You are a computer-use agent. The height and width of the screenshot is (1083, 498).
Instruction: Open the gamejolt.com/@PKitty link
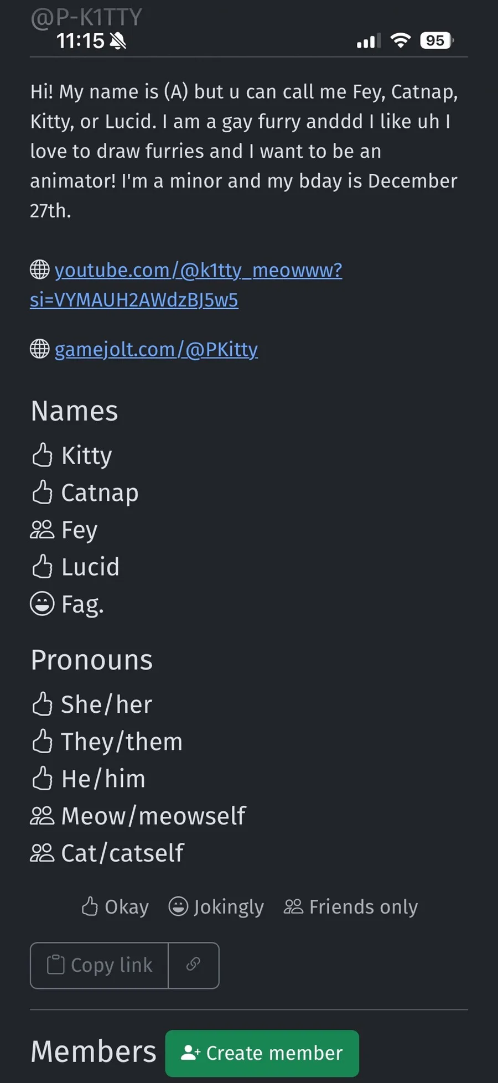click(156, 350)
